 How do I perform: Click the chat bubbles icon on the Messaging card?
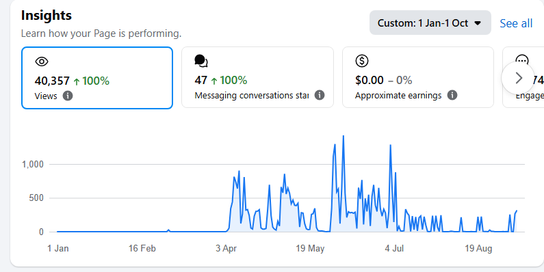tap(201, 61)
